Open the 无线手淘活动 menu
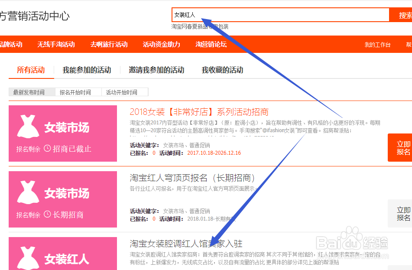This screenshot has width=412, height=270. pyautogui.click(x=56, y=44)
